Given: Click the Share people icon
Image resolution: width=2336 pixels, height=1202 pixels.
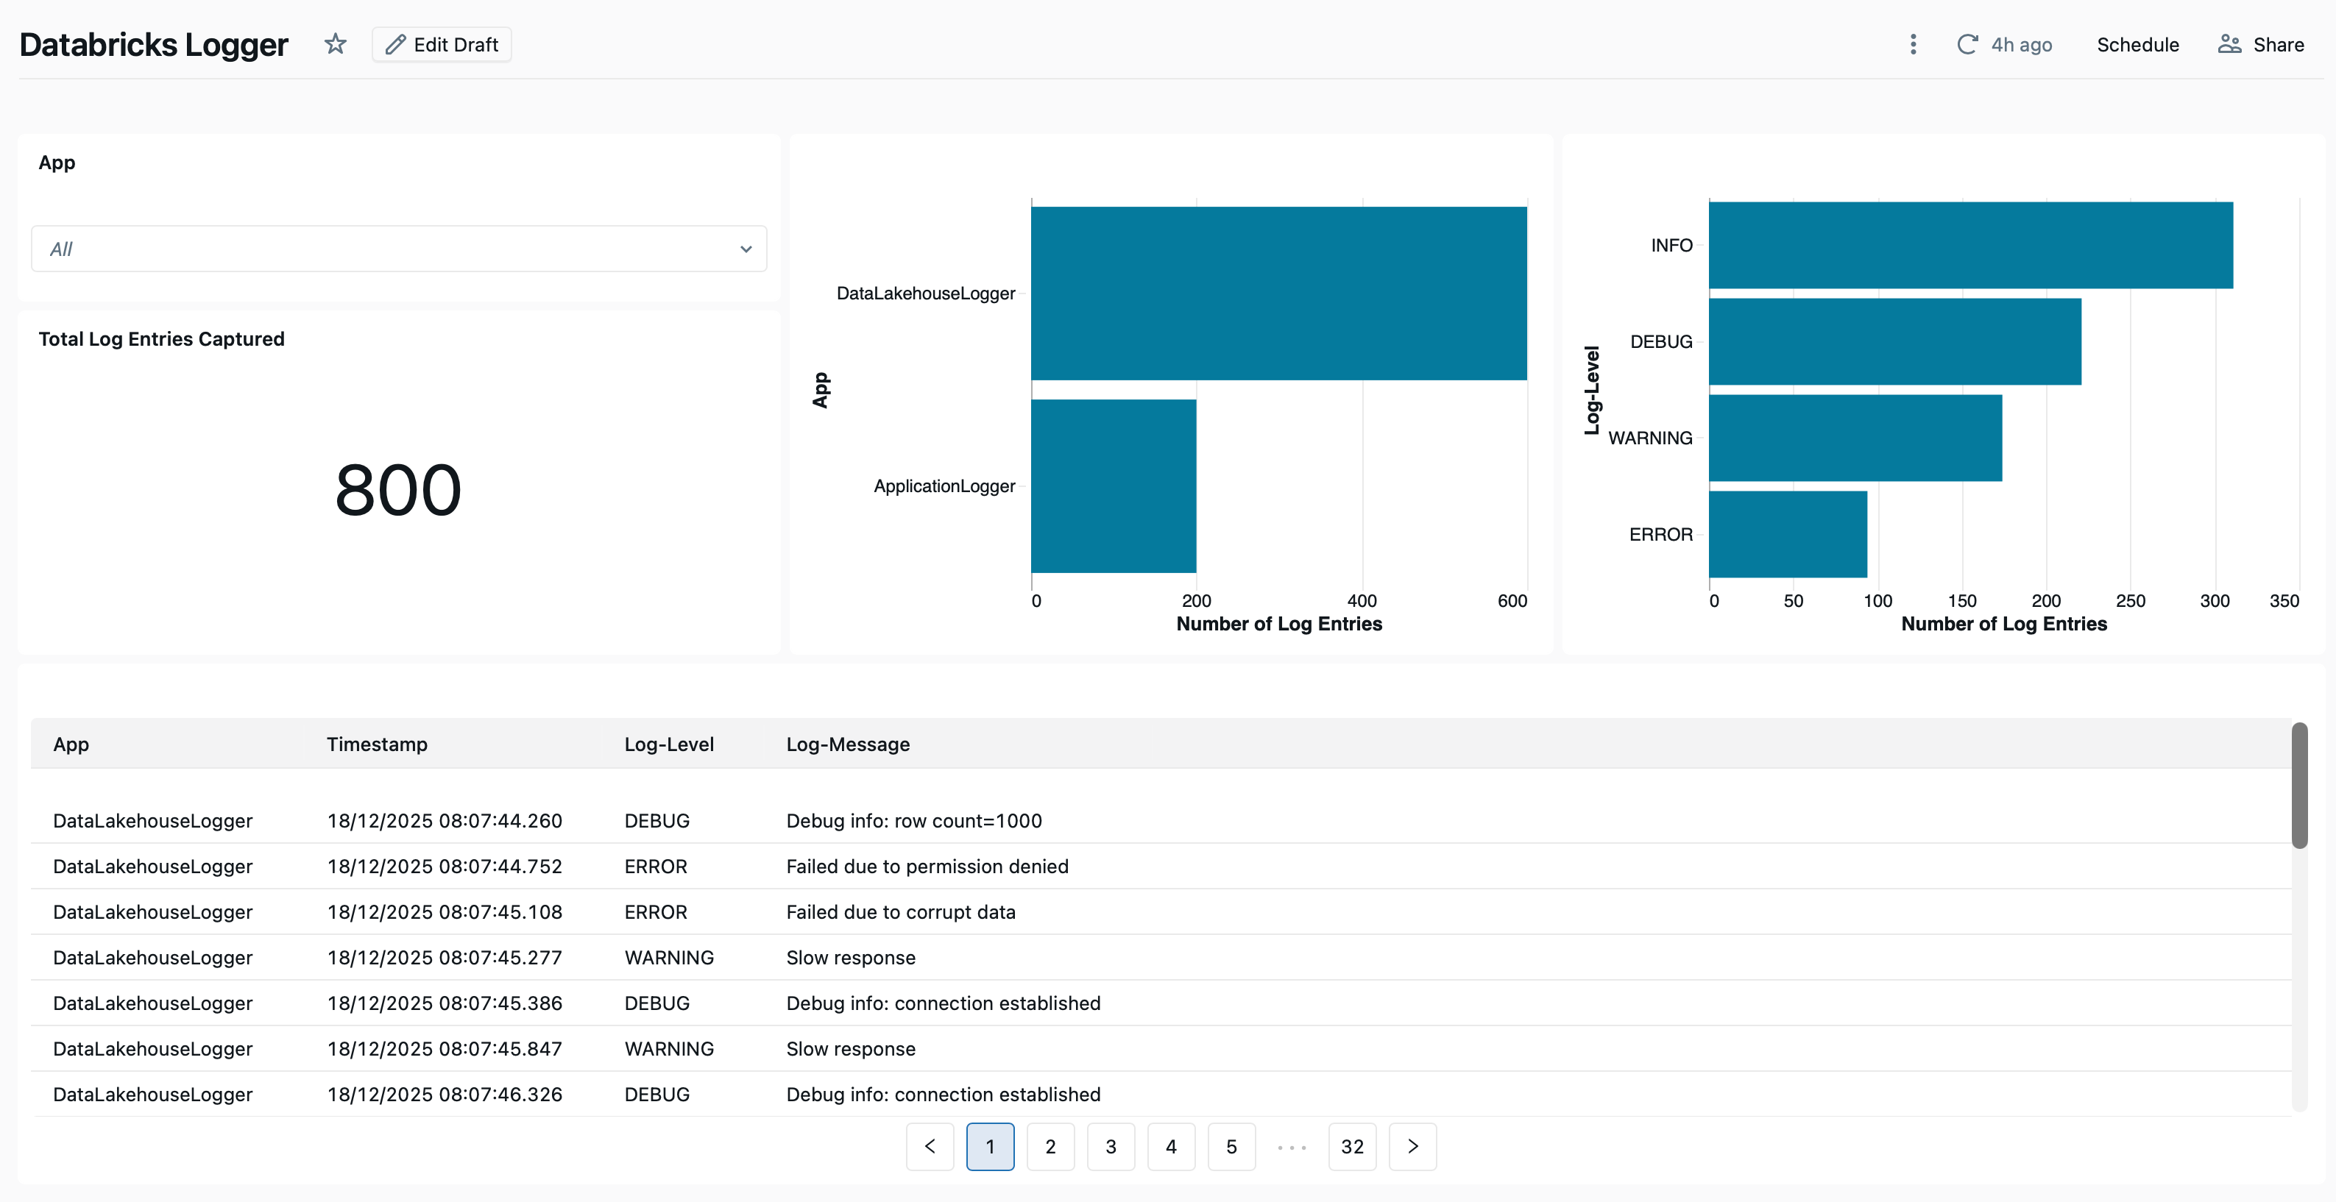Looking at the screenshot, I should (2229, 44).
